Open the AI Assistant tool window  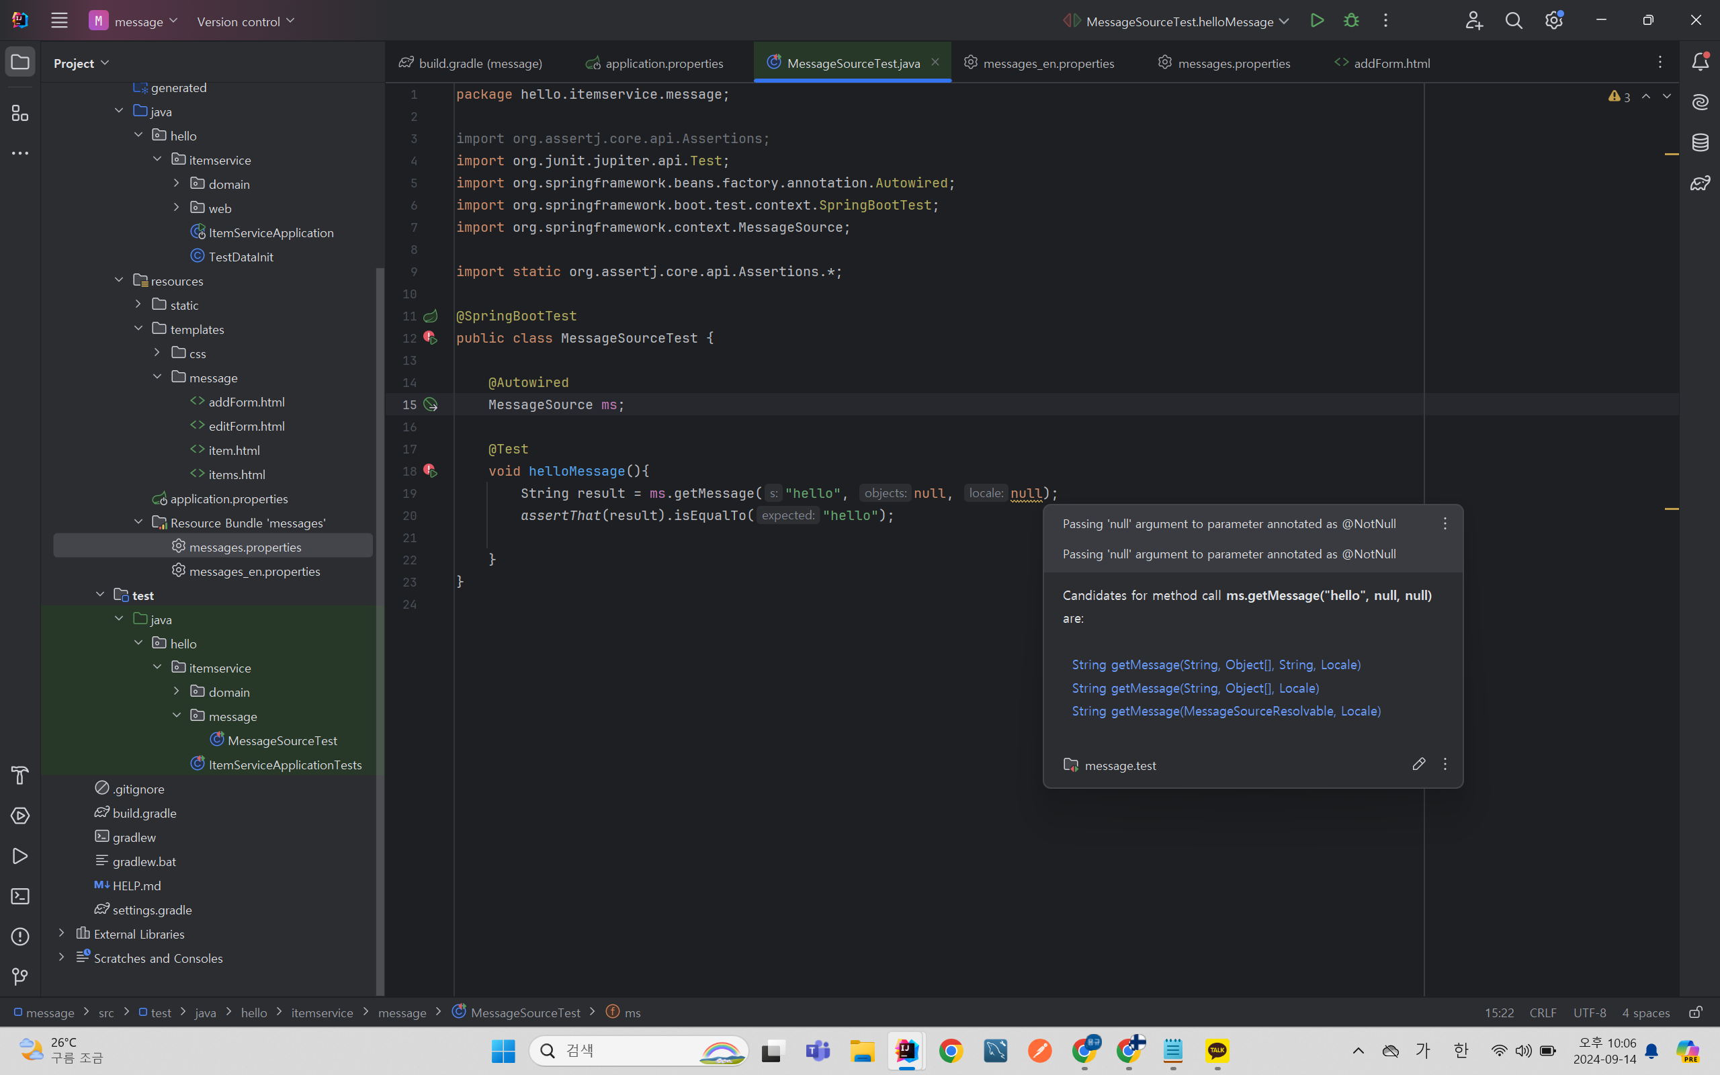coord(1700,102)
